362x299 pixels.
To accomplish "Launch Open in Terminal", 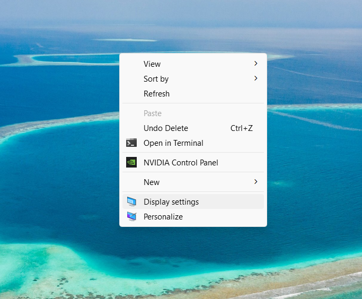I will (x=173, y=143).
